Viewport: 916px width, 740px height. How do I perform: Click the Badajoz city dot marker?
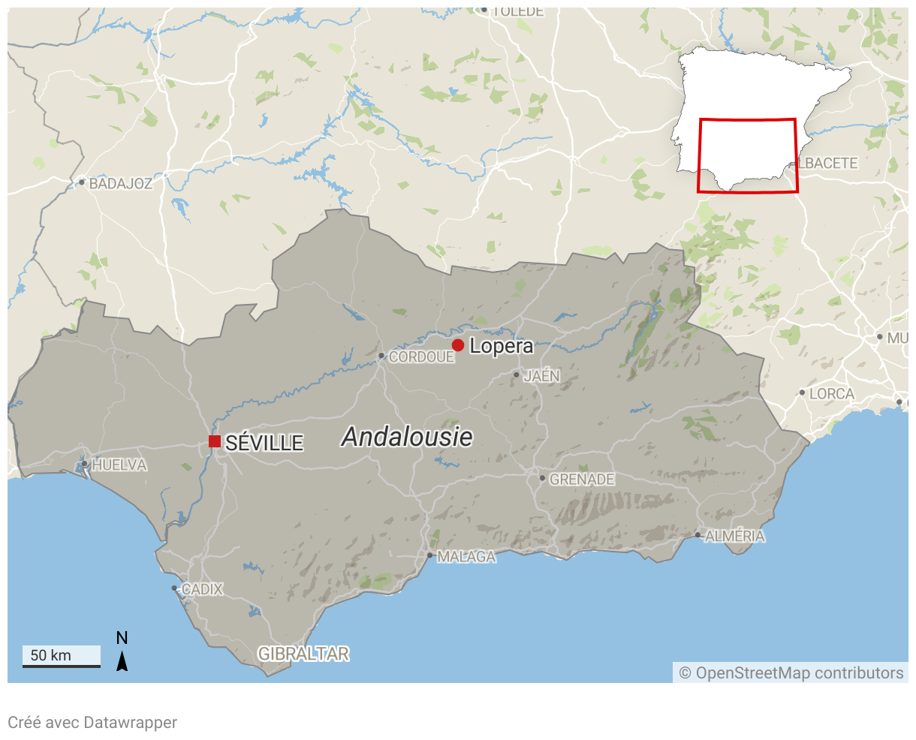coord(82,182)
